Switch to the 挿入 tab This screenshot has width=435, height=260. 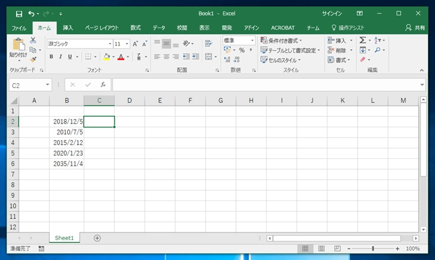[68, 28]
